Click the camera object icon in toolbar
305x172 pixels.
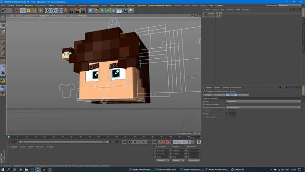coord(125,11)
